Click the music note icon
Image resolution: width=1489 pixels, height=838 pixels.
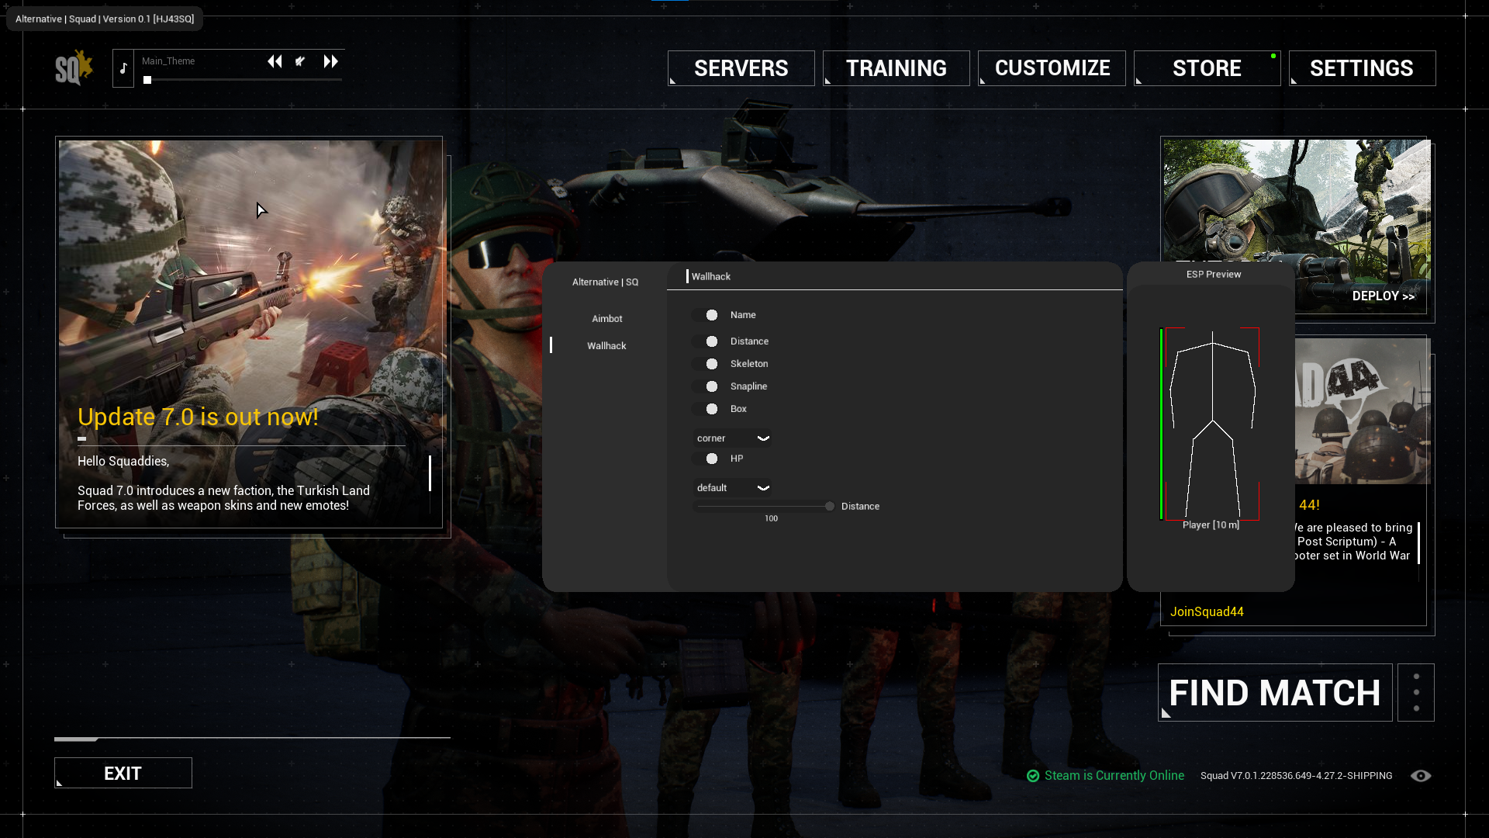point(124,67)
